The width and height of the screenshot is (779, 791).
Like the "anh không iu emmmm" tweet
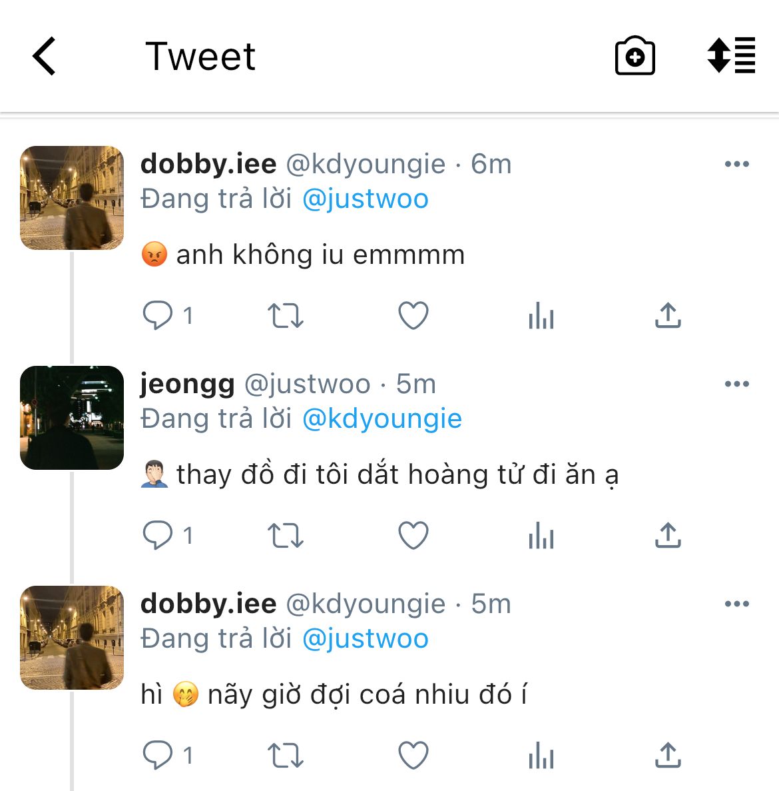[x=413, y=316]
